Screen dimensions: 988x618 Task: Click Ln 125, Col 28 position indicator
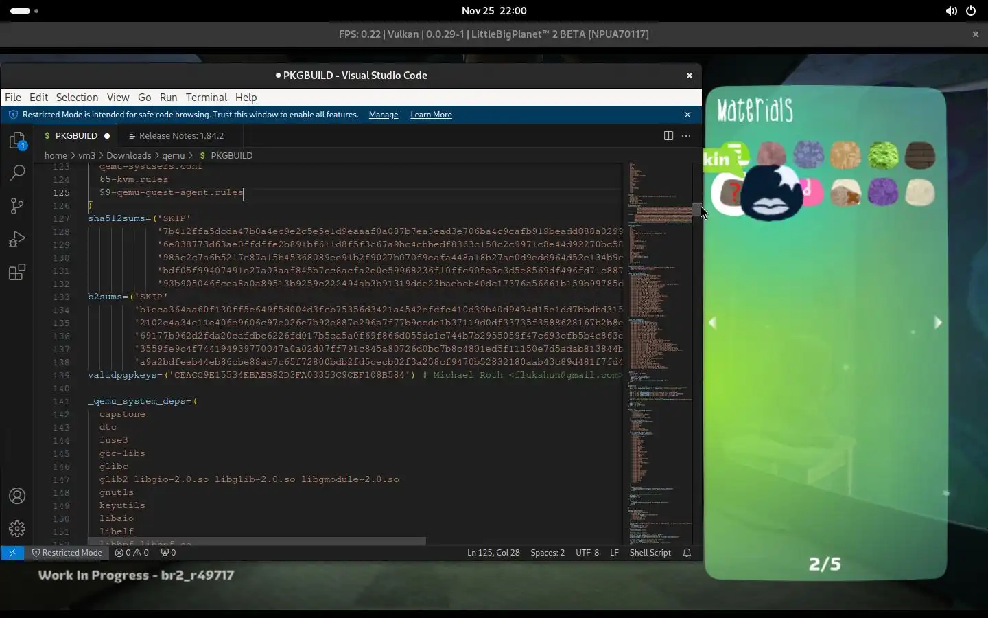pyautogui.click(x=493, y=553)
